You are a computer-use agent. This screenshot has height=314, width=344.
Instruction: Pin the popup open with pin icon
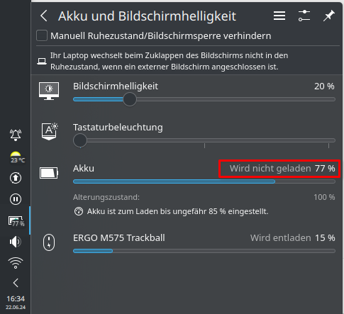pyautogui.click(x=329, y=16)
